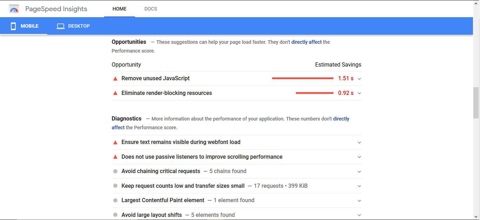Switch to the DESKTOP report tab
The image size is (480, 220).
tap(73, 26)
